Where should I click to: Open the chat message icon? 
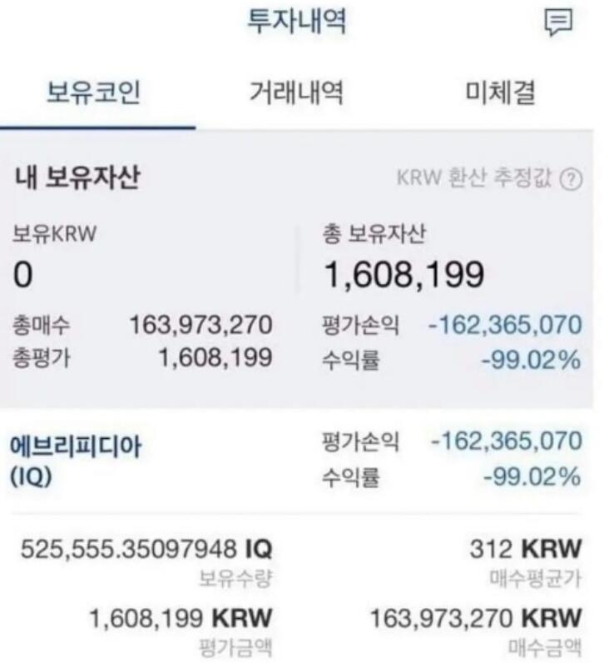[558, 22]
